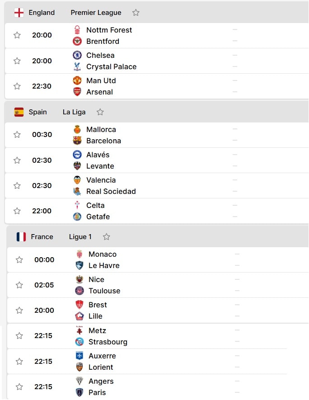Toggle favorite star for Ligue 1

point(107,237)
